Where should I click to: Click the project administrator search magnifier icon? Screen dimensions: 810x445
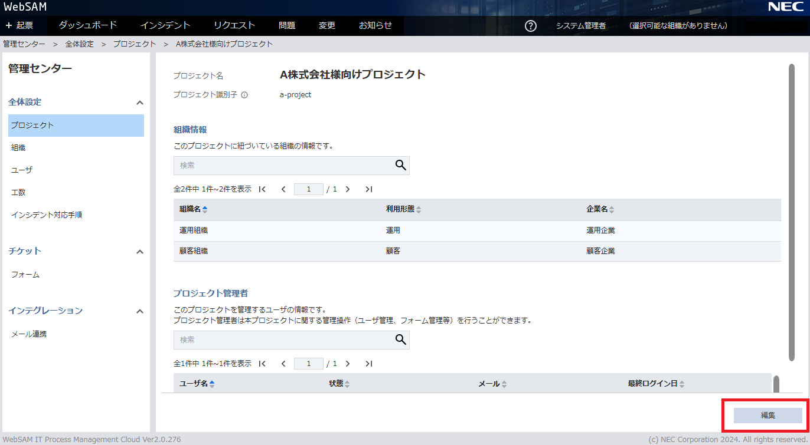pos(401,339)
